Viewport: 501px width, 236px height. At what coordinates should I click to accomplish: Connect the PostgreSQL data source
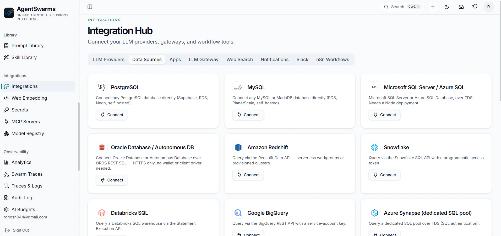click(x=112, y=115)
